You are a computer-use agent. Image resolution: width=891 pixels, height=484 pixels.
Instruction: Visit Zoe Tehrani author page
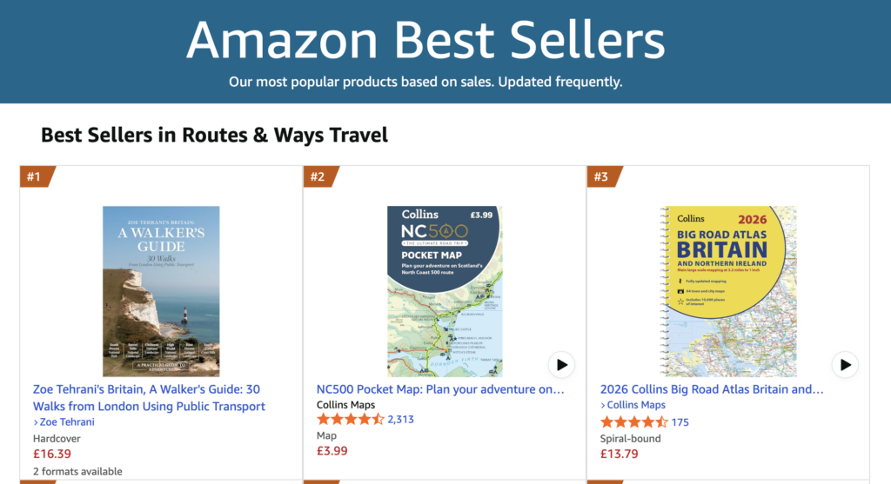click(x=66, y=422)
